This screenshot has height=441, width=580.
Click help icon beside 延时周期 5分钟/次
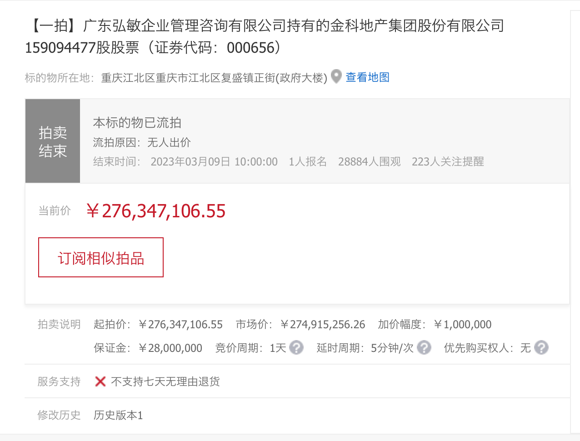424,348
